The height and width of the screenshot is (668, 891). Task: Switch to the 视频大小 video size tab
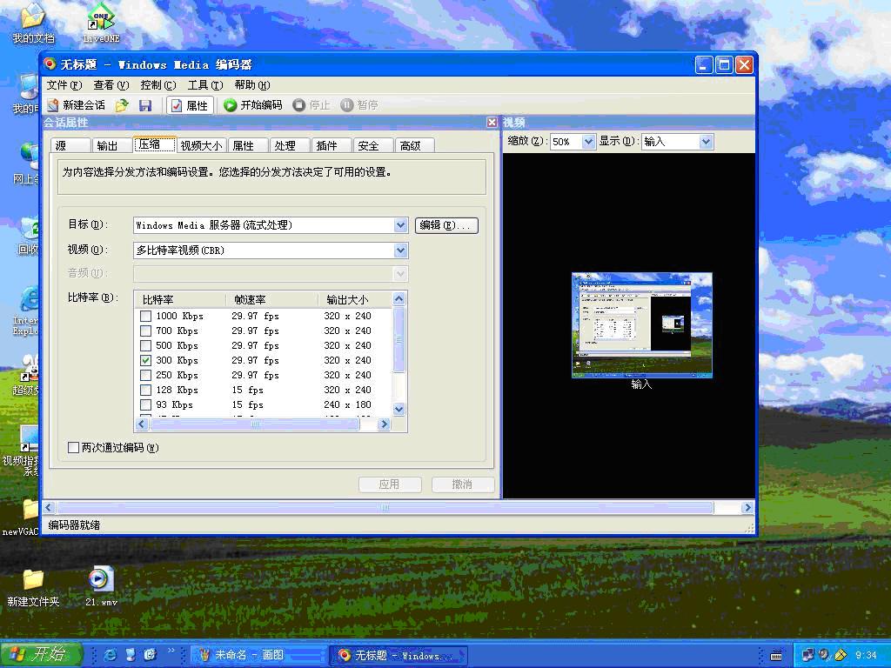(x=201, y=146)
